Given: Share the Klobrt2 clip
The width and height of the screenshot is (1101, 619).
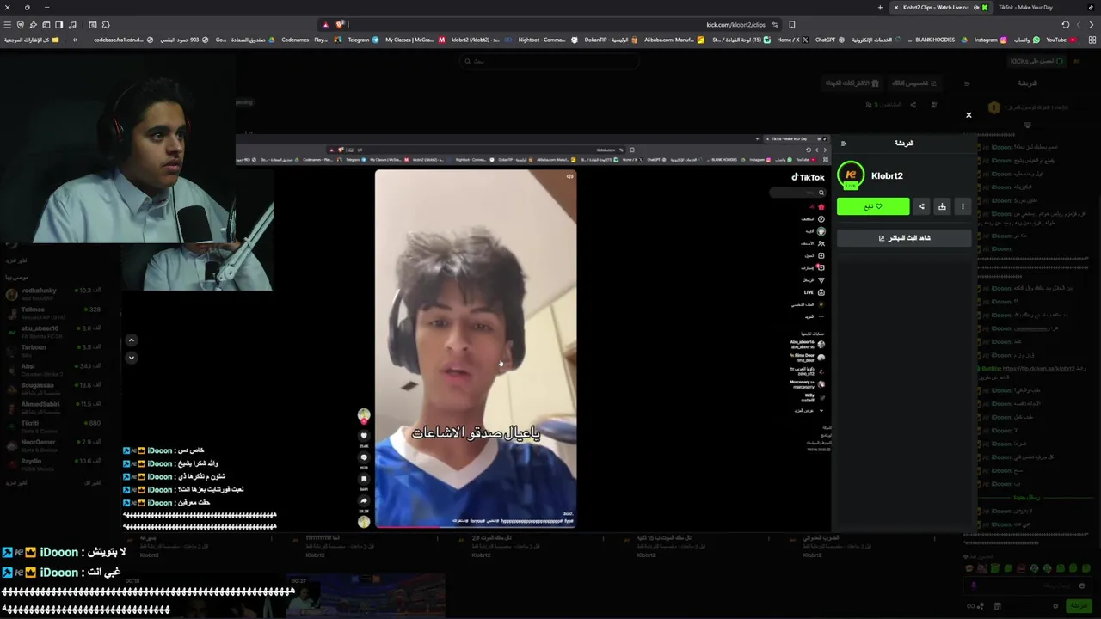Looking at the screenshot, I should click(921, 206).
